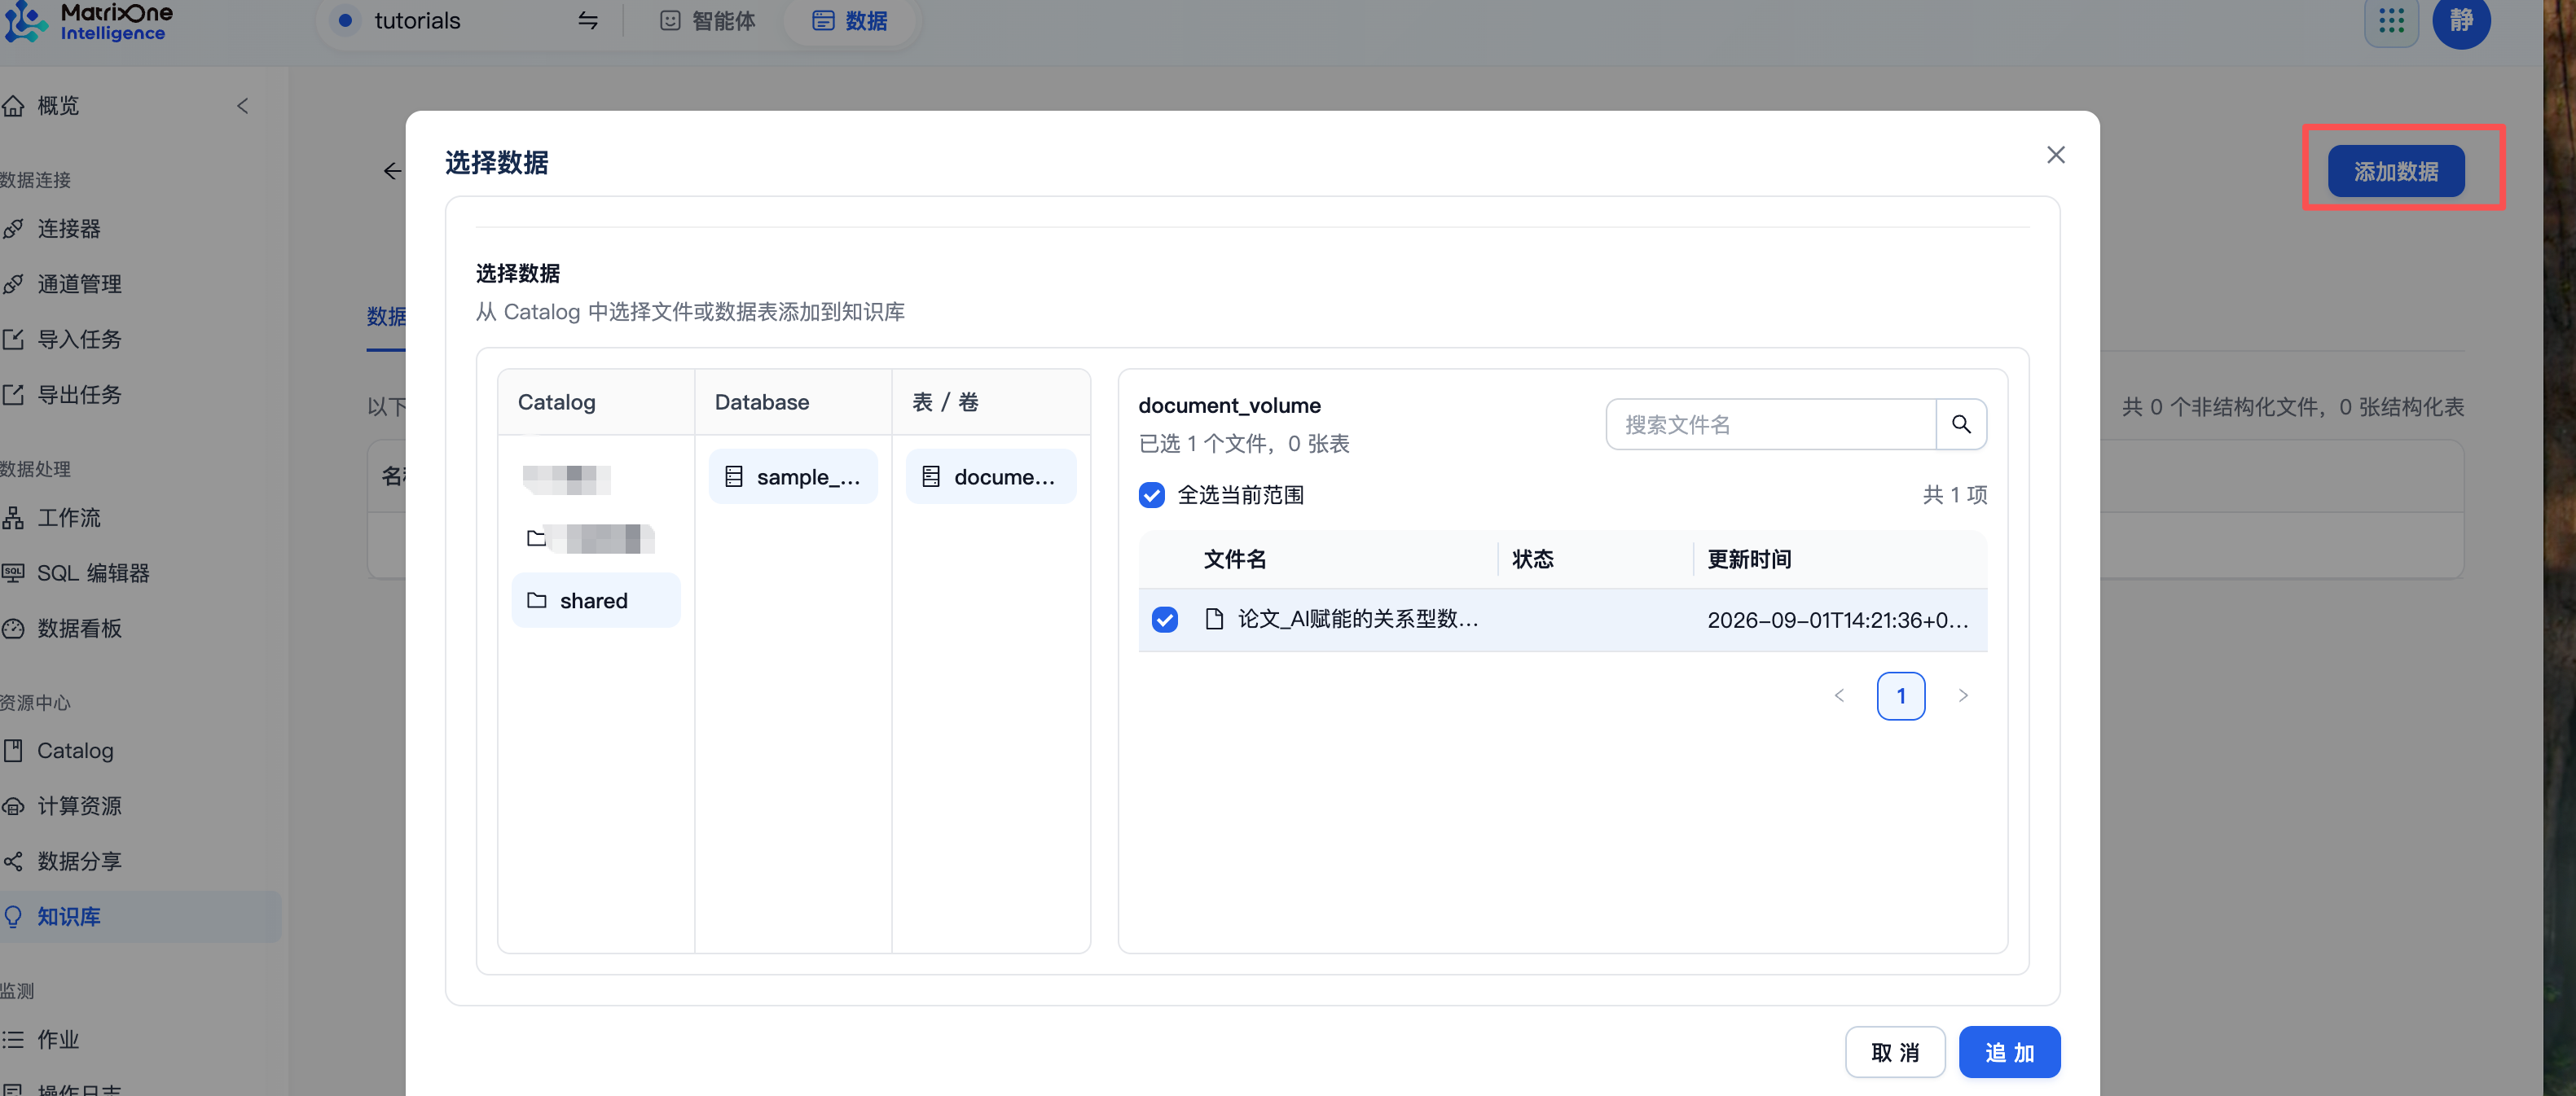Click the Catalog book icon
The height and width of the screenshot is (1096, 2576).
(x=13, y=752)
